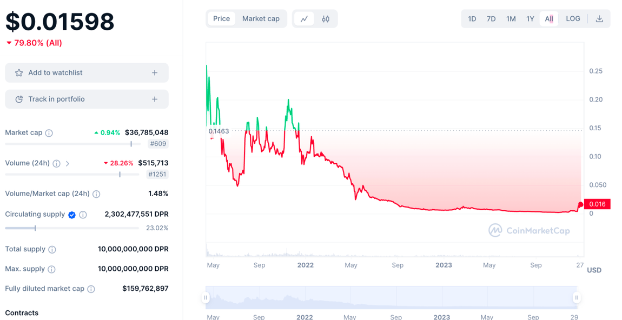
Task: Click the plus sign on Add to watchlist
Action: pyautogui.click(x=155, y=72)
